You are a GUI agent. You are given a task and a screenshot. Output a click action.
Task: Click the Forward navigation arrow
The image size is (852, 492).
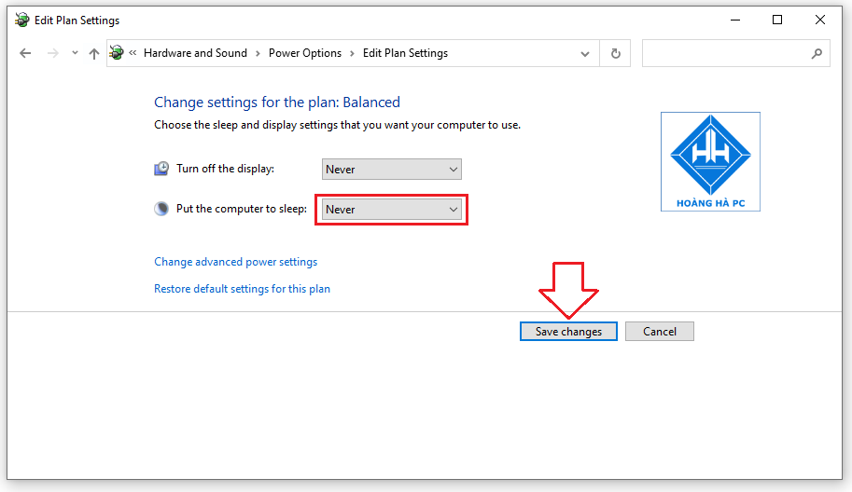pos(52,53)
